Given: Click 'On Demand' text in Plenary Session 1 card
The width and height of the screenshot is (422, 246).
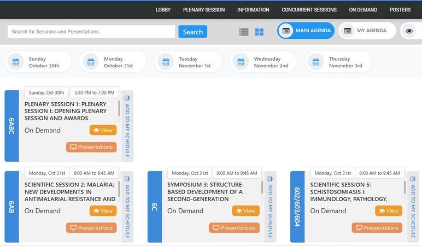Looking at the screenshot, I should coord(43,130).
